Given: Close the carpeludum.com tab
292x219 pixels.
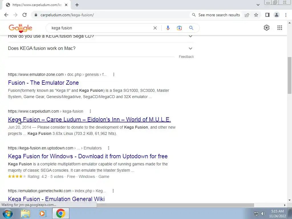Looking at the screenshot, I should [66, 5].
